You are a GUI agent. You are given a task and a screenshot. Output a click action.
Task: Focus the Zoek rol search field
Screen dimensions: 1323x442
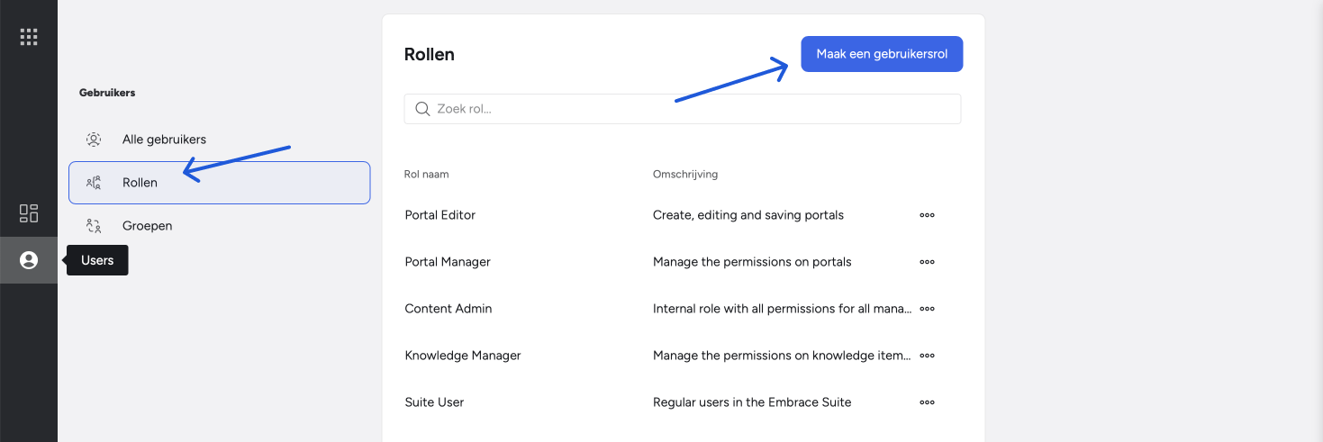click(683, 109)
